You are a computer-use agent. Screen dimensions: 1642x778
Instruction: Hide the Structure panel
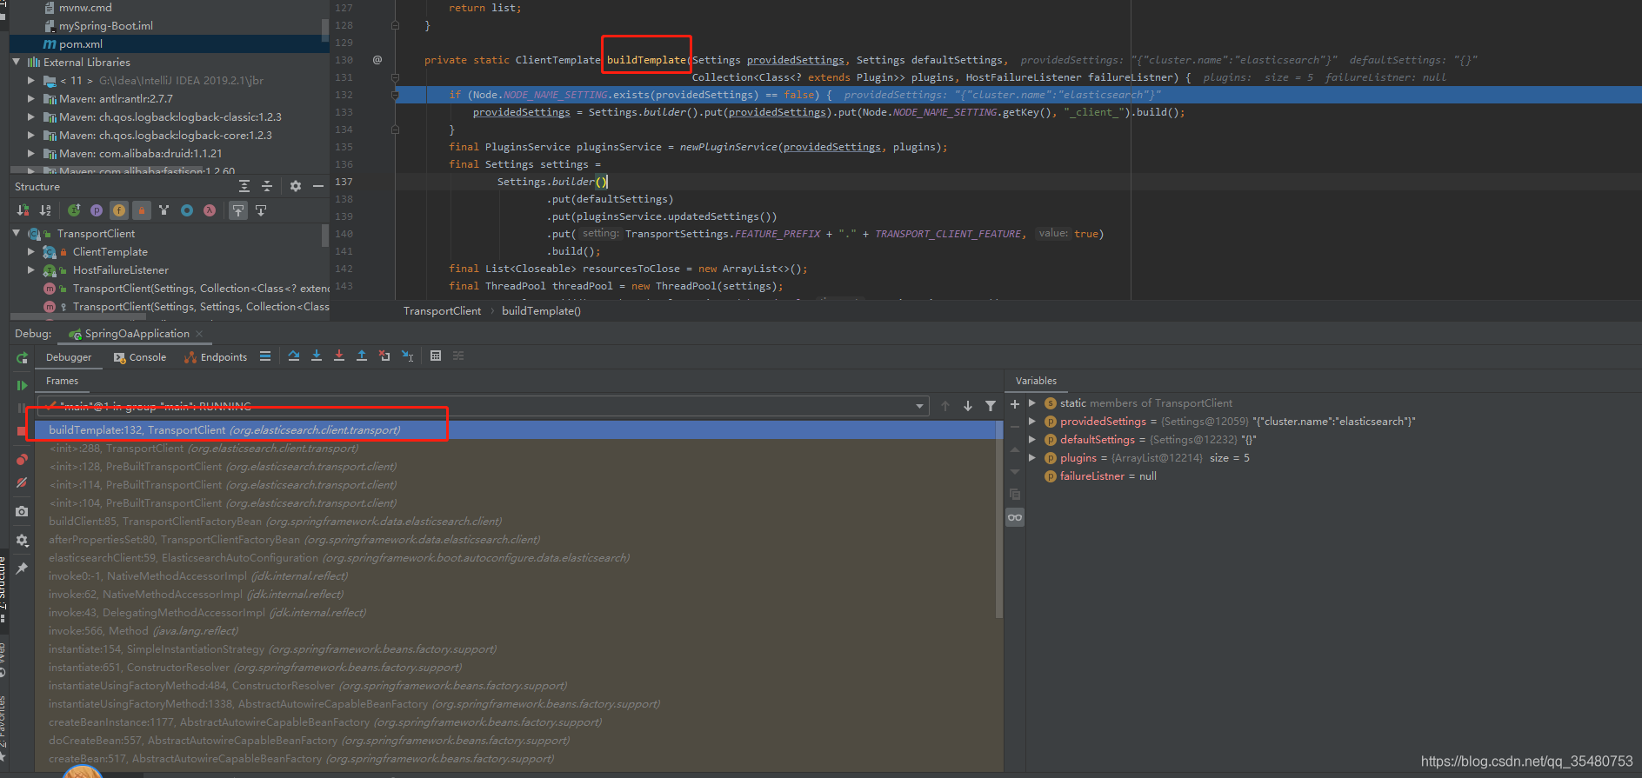[x=318, y=186]
